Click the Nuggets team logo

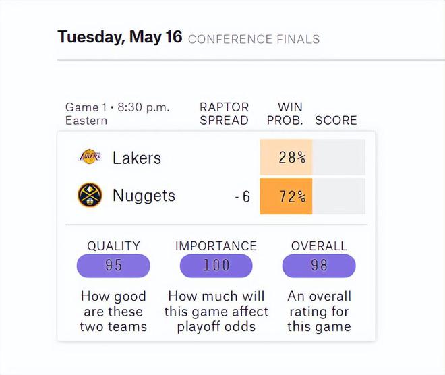90,195
